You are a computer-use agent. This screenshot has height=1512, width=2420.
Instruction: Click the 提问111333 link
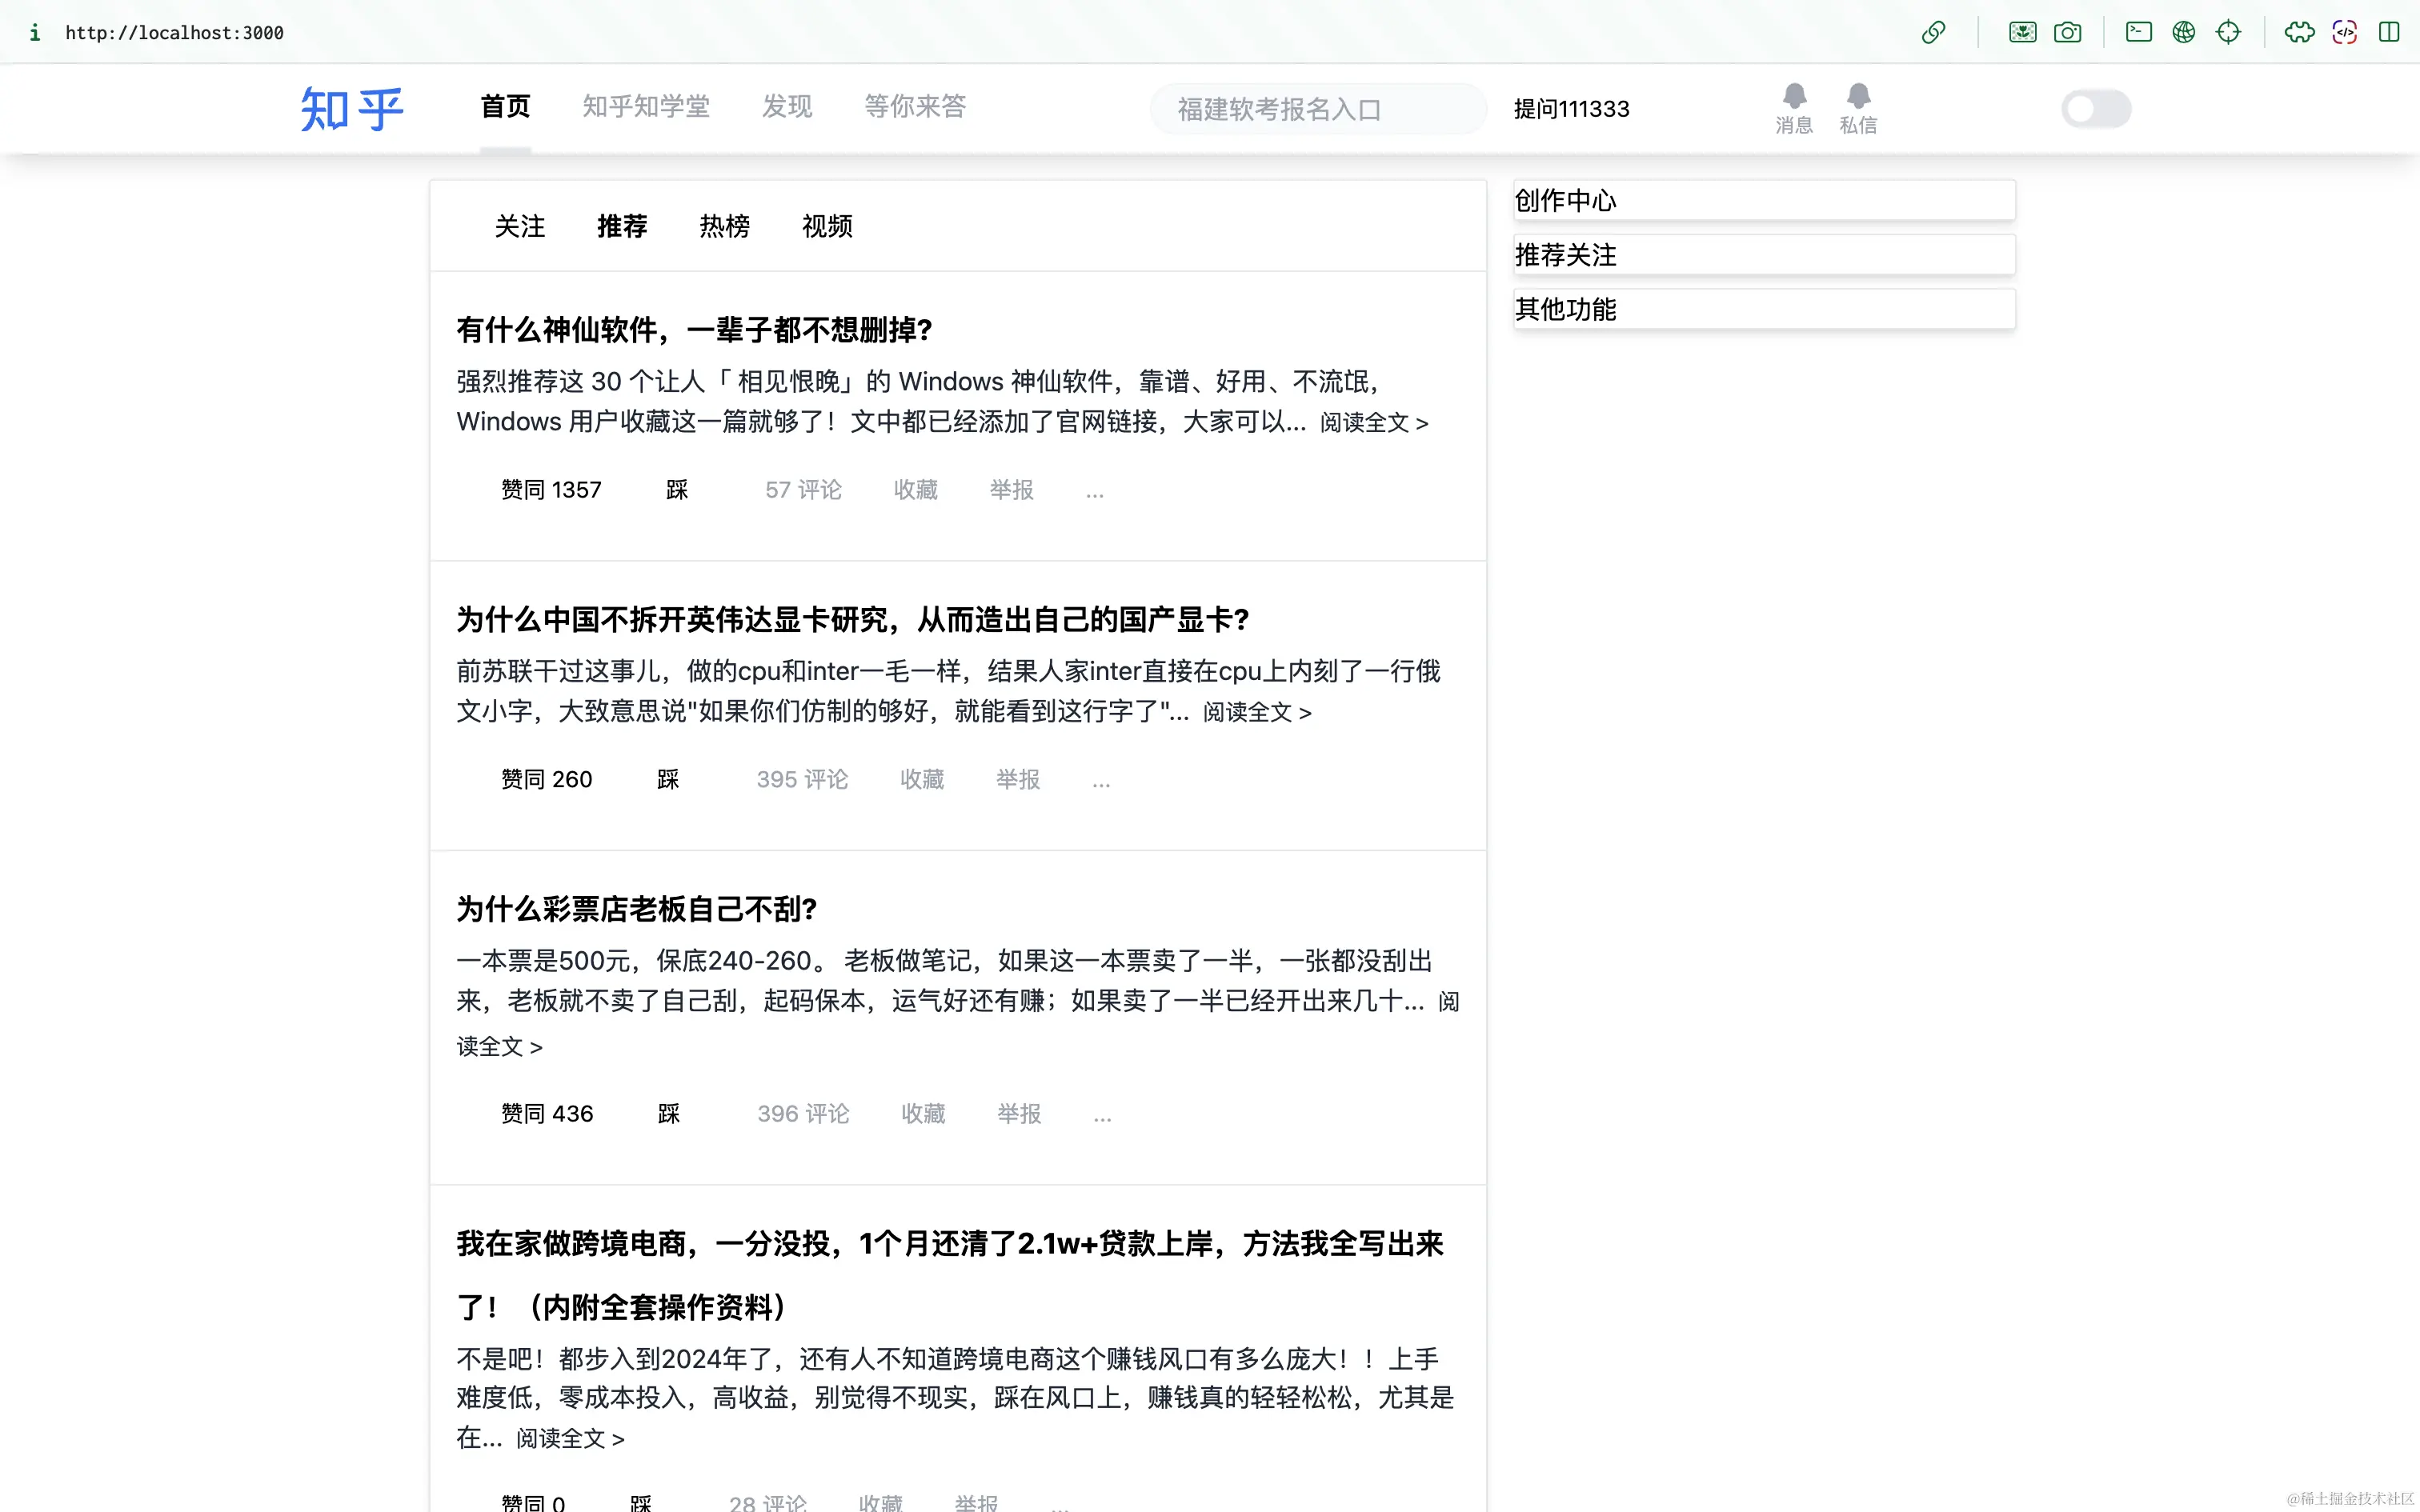coord(1571,109)
